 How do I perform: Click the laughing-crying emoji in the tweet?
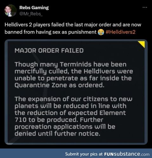(101, 32)
